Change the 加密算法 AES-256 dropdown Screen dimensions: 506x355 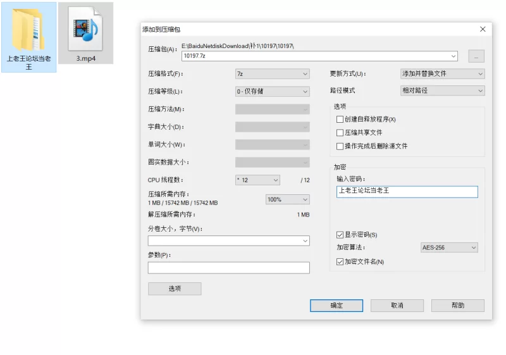pos(449,247)
